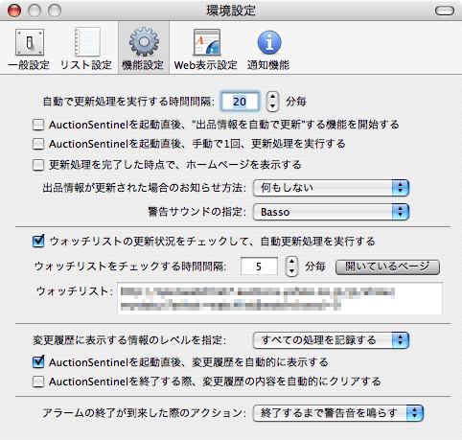The width and height of the screenshot is (462, 440).
Task: Click the 機能設定 tab label
Action: (x=143, y=65)
